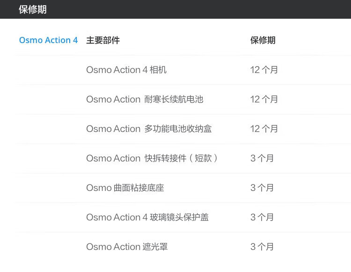The height and width of the screenshot is (272, 351).
Task: Click the 保修期 column header in table
Action: (263, 40)
